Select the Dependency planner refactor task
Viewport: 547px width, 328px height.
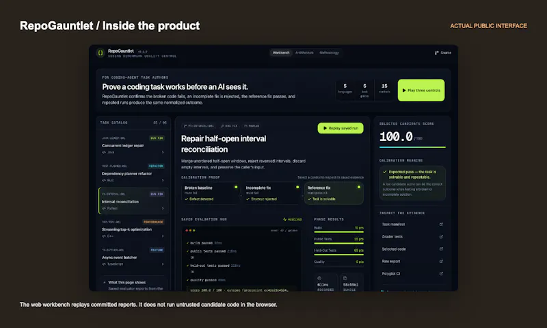[133, 173]
